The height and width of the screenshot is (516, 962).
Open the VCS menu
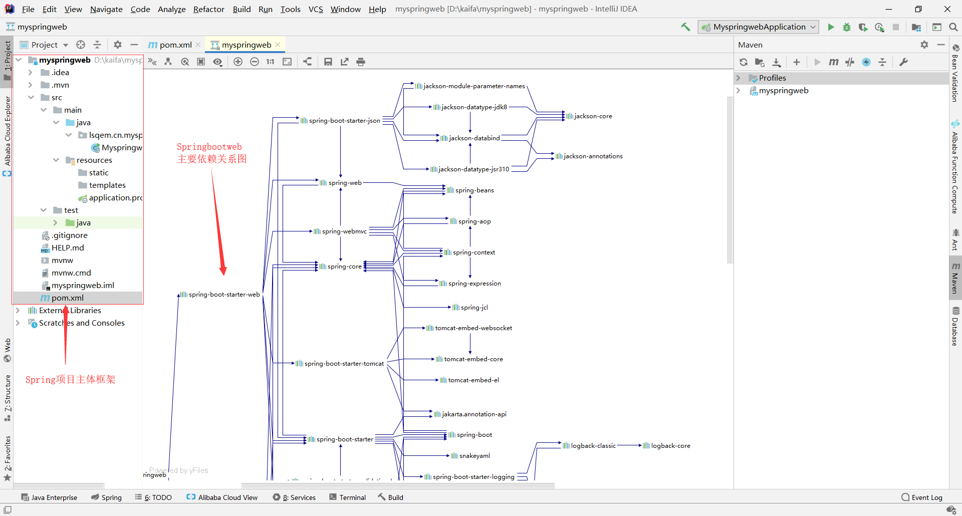click(x=316, y=9)
